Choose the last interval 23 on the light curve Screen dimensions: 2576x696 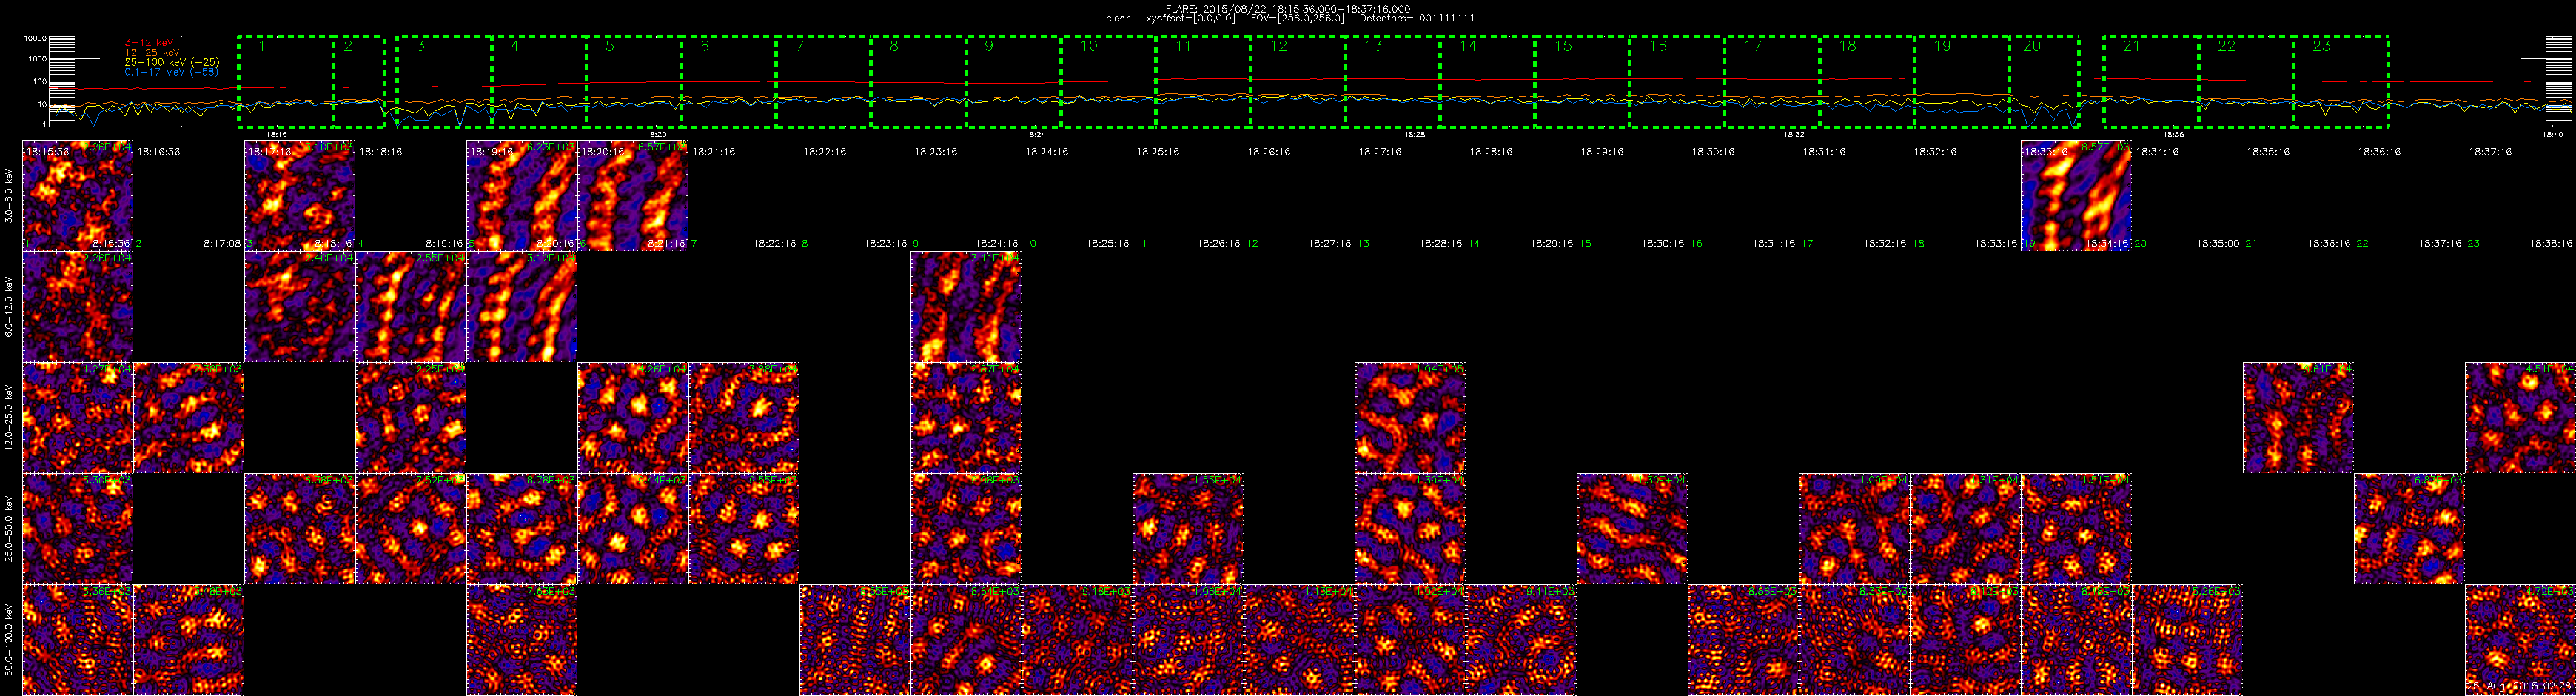pyautogui.click(x=2341, y=82)
